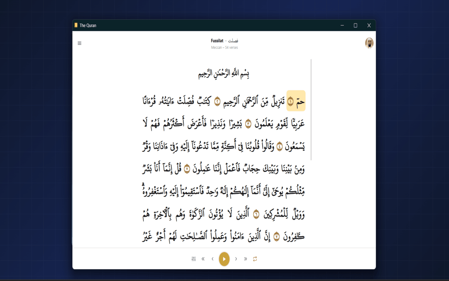Click the Bismillah header line
The width and height of the screenshot is (449, 281).
224,73
